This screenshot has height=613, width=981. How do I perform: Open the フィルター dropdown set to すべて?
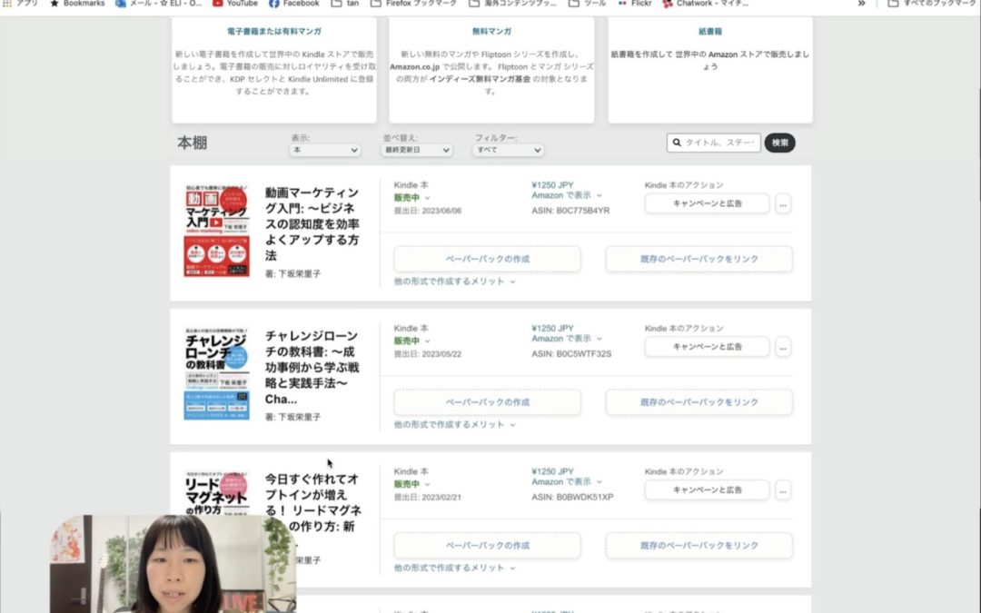pyautogui.click(x=506, y=150)
